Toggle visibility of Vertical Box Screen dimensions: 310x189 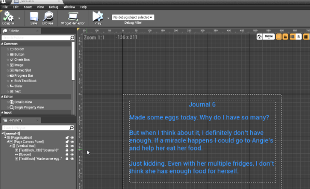(x=73, y=146)
